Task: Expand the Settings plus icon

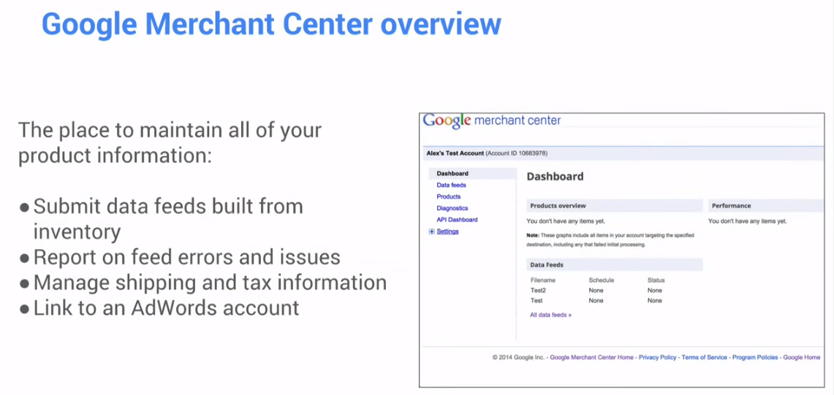Action: pyautogui.click(x=432, y=231)
